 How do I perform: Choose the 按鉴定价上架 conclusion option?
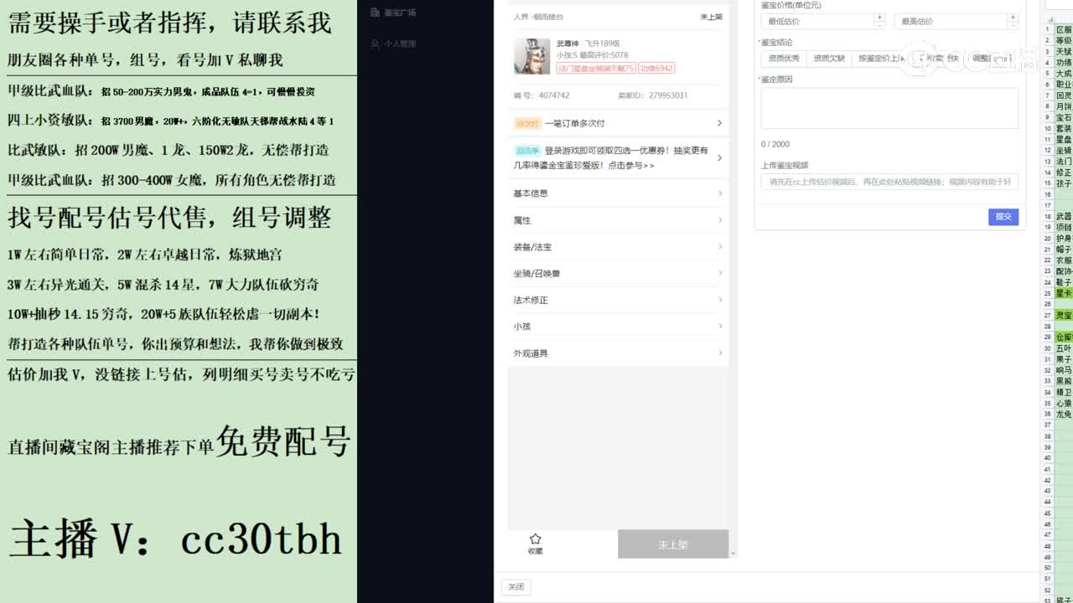(879, 59)
